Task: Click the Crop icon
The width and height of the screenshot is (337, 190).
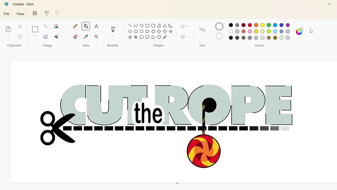Action: coord(46,26)
